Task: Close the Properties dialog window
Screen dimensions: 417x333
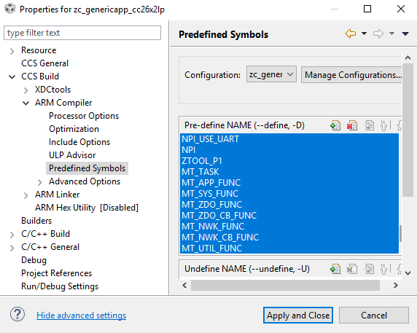Action: pyautogui.click(x=401, y=9)
